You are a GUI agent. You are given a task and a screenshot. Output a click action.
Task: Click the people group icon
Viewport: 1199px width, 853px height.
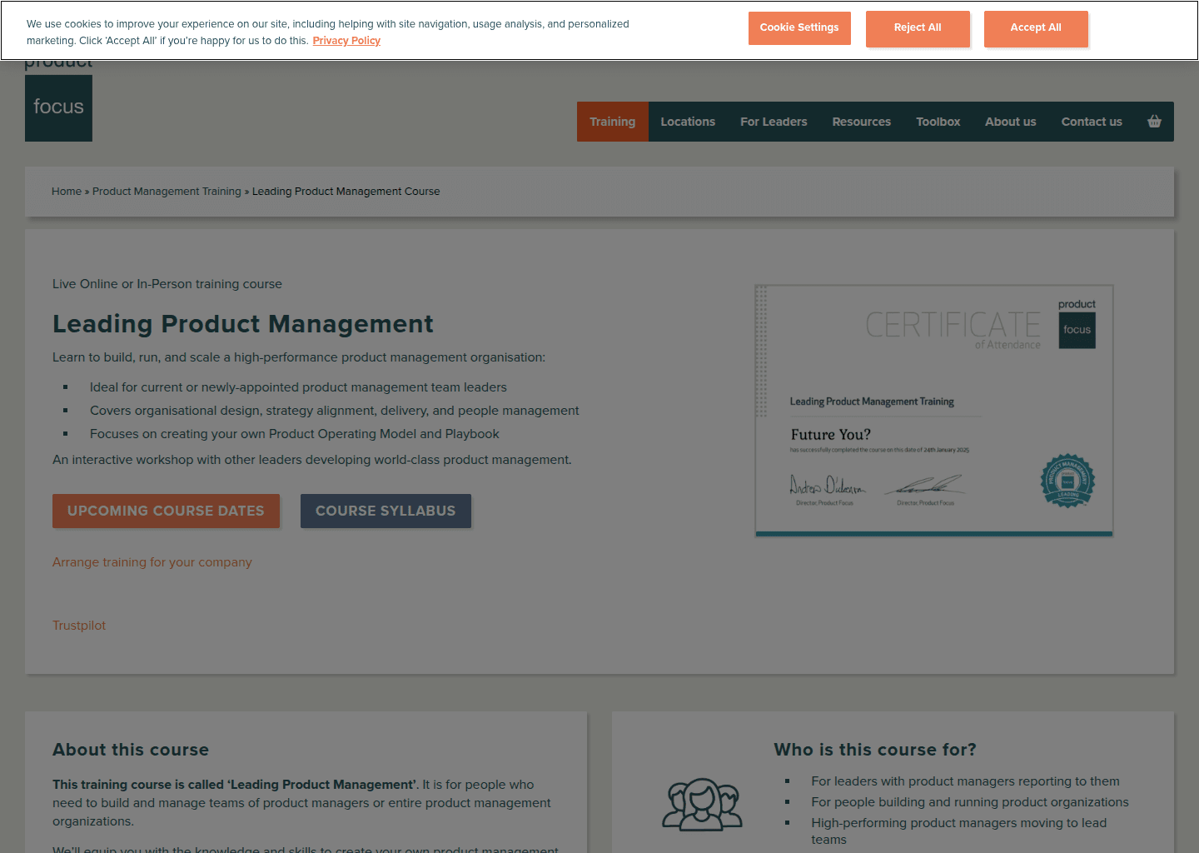coord(702,804)
